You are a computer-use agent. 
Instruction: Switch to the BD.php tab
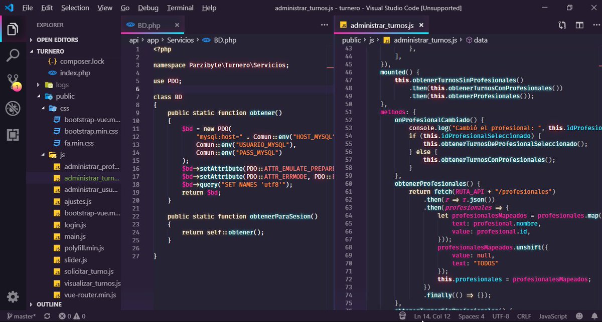(153, 25)
